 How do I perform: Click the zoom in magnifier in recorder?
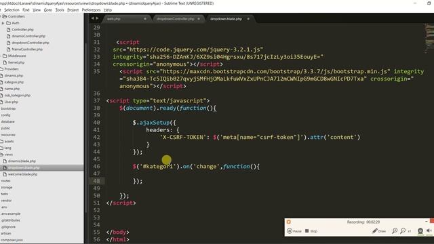pyautogui.click(x=395, y=230)
